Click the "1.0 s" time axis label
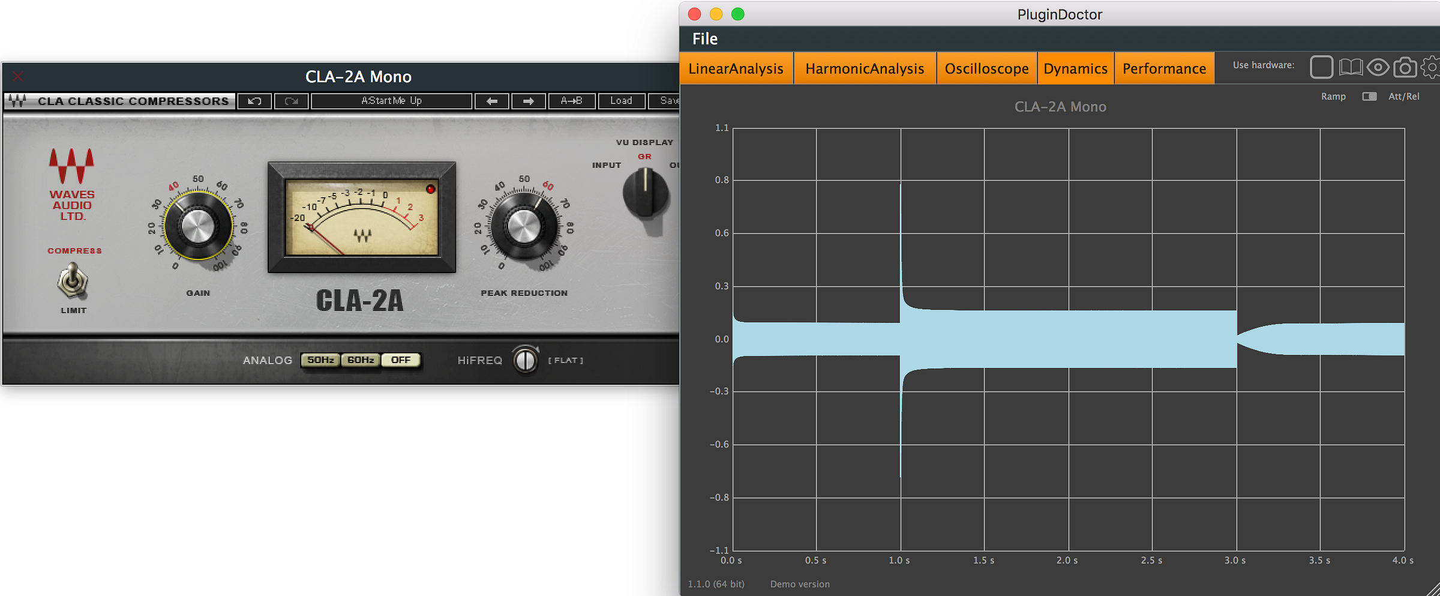Image resolution: width=1440 pixels, height=596 pixels. click(x=899, y=561)
